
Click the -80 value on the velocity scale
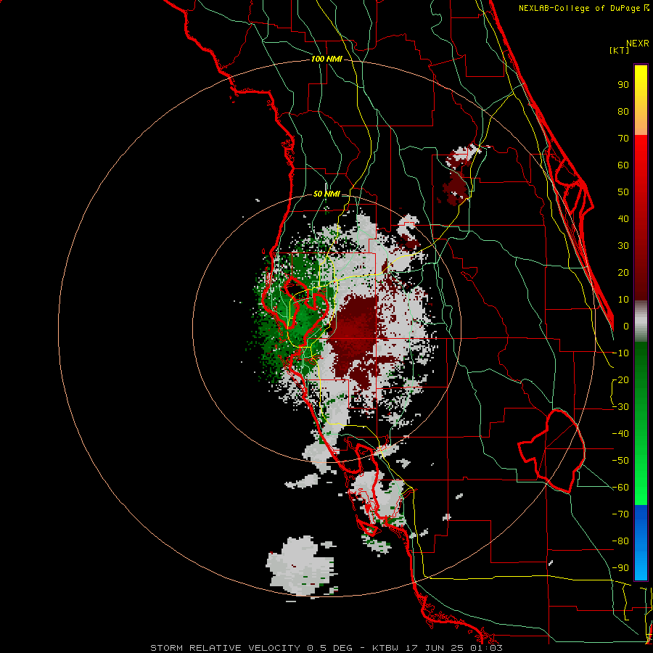[x=620, y=541]
